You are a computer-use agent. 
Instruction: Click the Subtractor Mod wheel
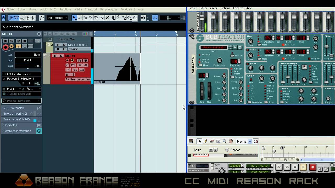pyautogui.click(x=209, y=91)
